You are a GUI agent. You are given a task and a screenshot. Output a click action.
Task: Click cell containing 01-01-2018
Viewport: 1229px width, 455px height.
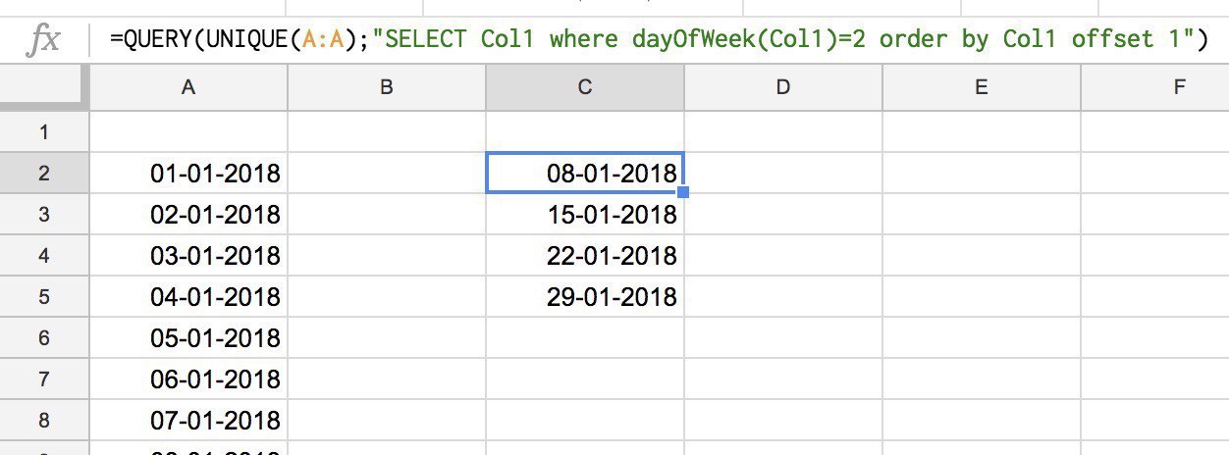(188, 174)
